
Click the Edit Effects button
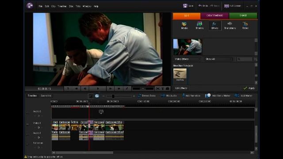coord(181,88)
